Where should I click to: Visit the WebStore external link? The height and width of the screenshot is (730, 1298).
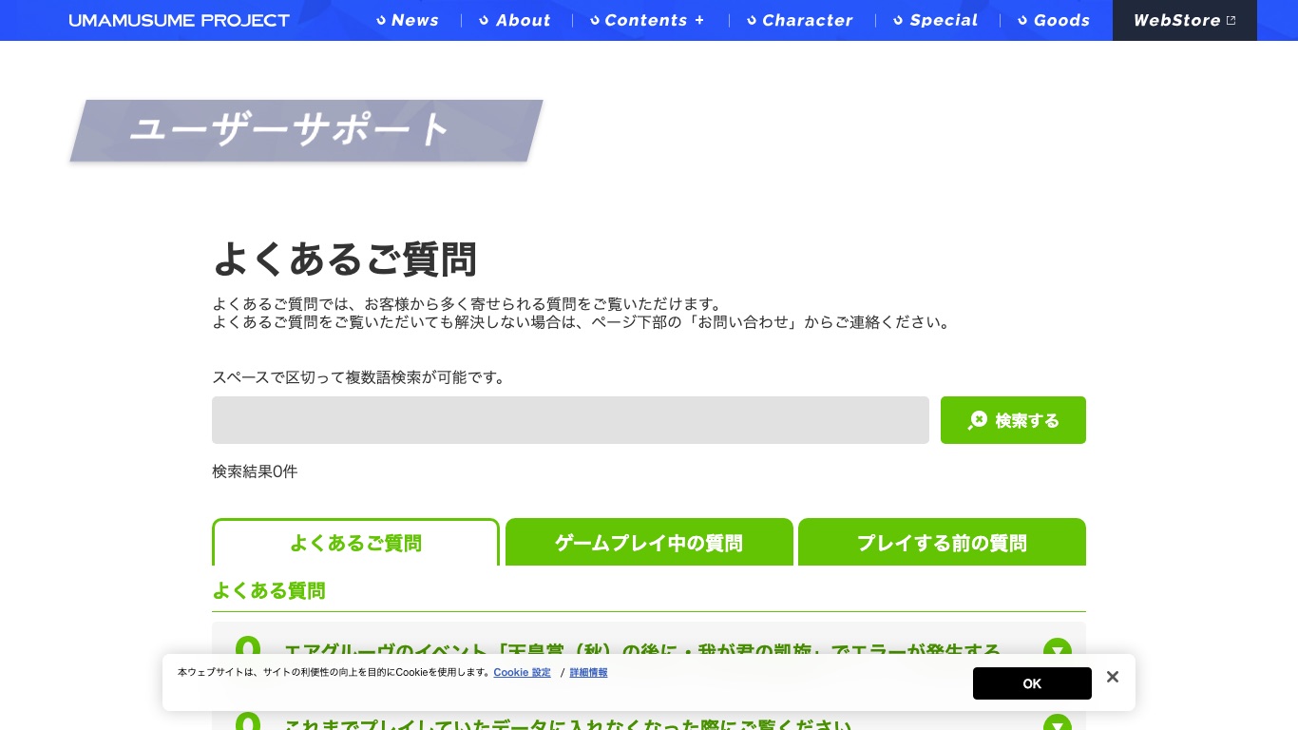1185,20
